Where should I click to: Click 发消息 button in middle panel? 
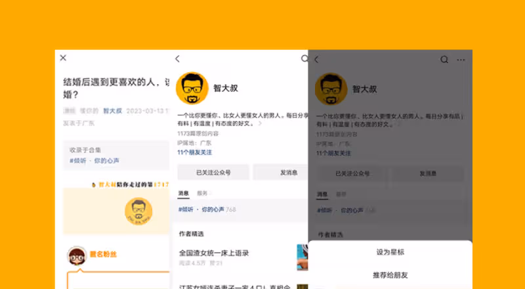[x=281, y=172]
